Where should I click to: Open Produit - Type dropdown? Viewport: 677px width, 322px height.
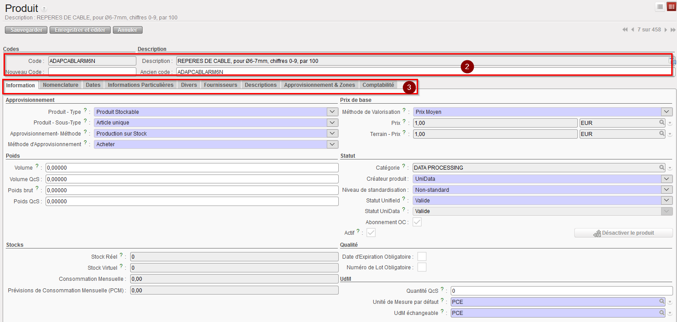pyautogui.click(x=332, y=112)
